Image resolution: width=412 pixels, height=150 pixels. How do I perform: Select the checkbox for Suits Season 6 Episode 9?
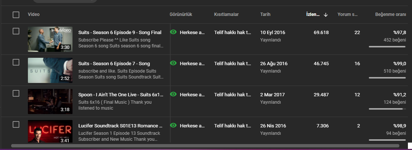[16, 31]
